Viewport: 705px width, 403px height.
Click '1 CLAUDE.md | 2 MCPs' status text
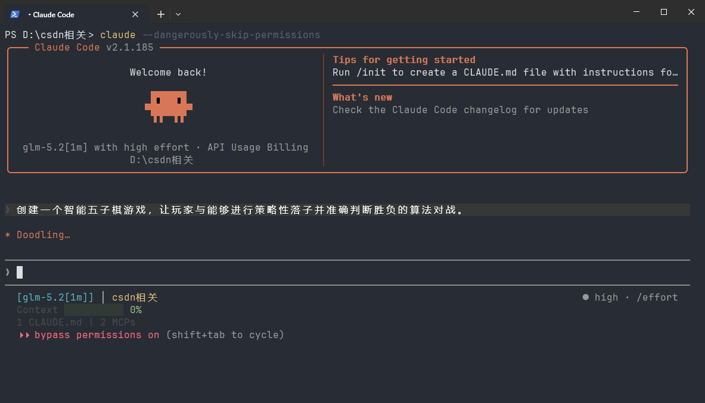point(76,323)
